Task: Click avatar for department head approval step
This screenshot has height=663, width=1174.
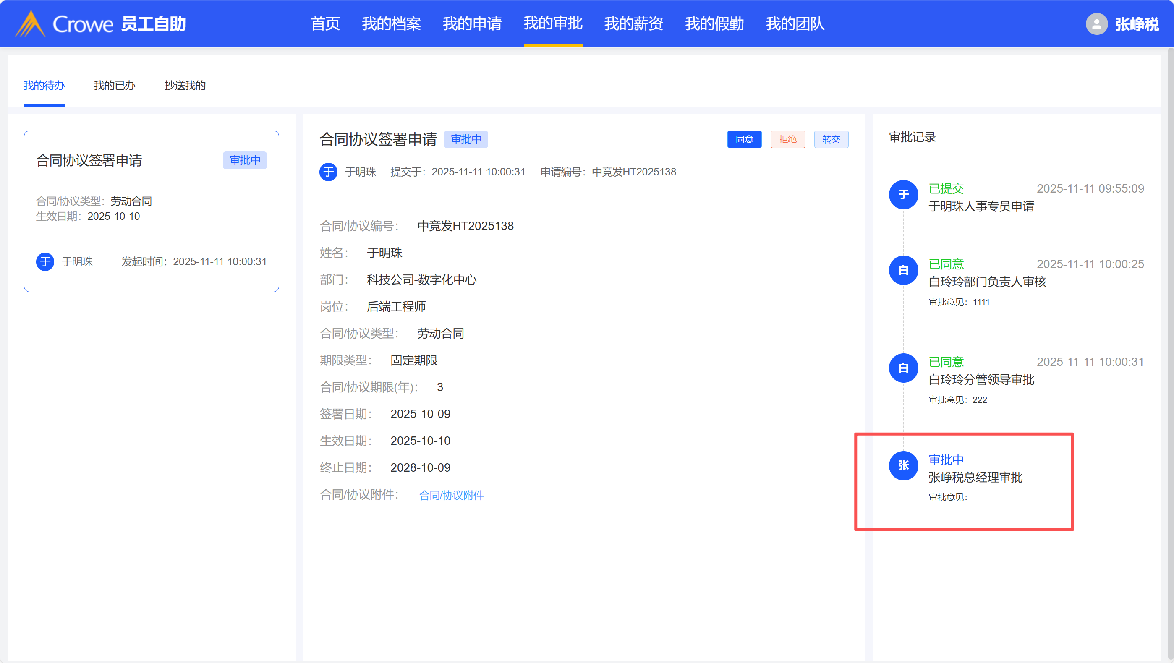Action: (x=903, y=270)
